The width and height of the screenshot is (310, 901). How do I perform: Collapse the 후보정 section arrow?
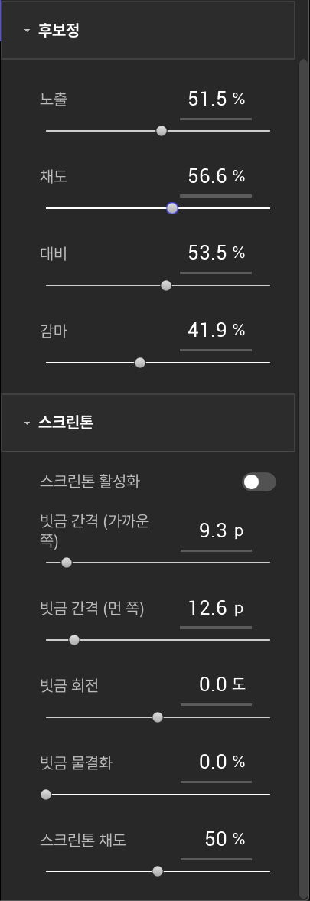click(27, 31)
